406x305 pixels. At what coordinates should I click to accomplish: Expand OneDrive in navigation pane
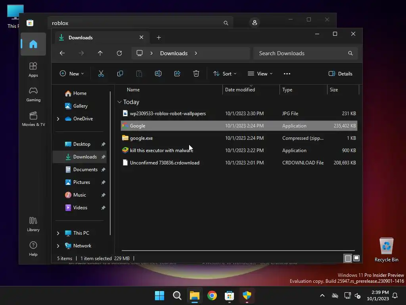(58, 119)
